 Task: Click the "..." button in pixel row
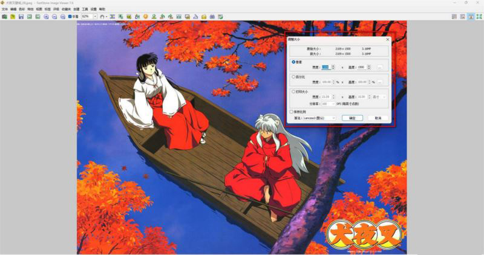tap(380, 67)
